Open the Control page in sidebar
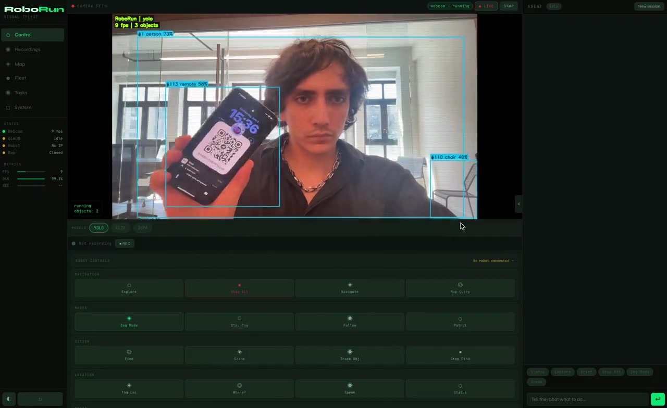 [33, 35]
